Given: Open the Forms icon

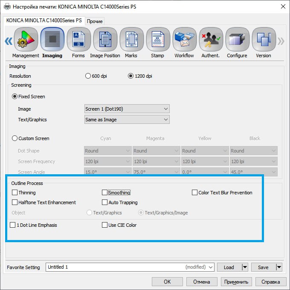Looking at the screenshot, I should (x=79, y=39).
